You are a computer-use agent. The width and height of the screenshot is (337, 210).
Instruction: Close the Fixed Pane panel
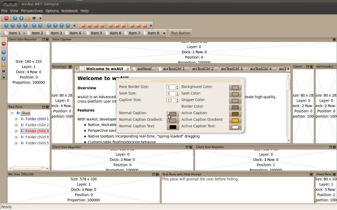[x=334, y=174]
